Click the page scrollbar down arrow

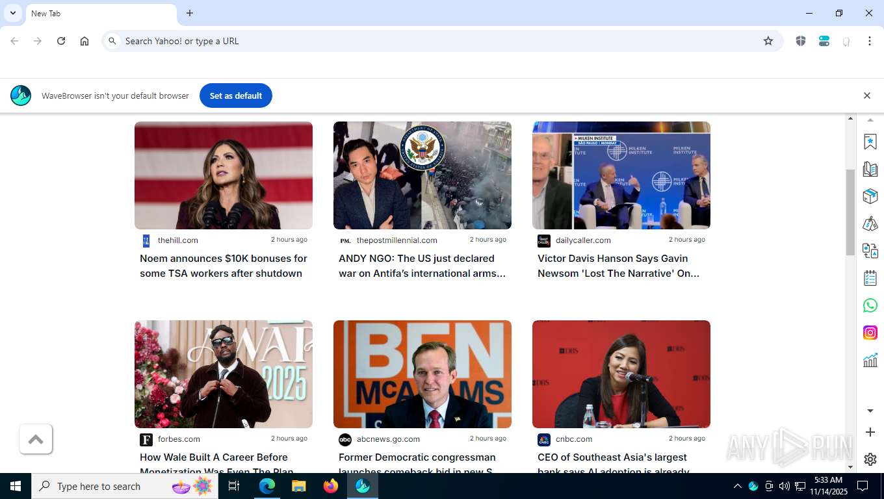click(850, 467)
